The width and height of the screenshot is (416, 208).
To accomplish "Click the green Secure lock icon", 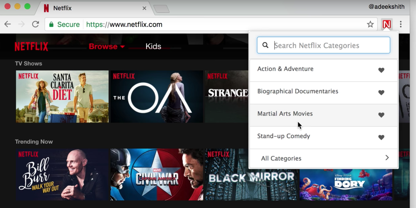I will (51, 24).
